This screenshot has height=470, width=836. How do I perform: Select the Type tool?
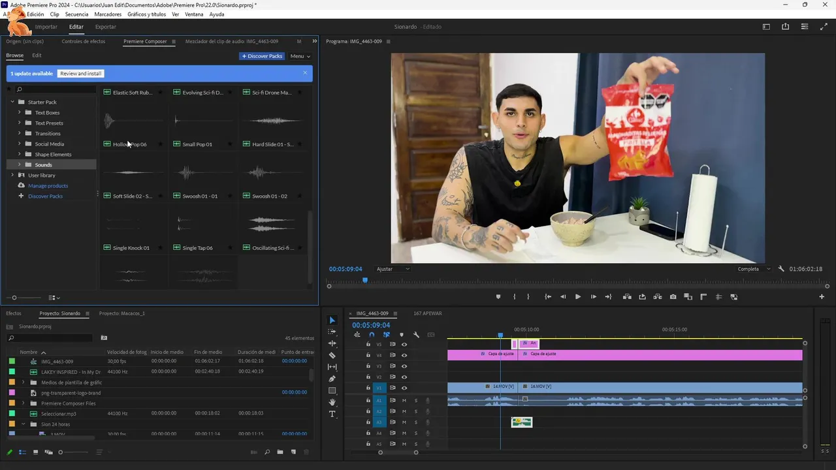(x=332, y=414)
